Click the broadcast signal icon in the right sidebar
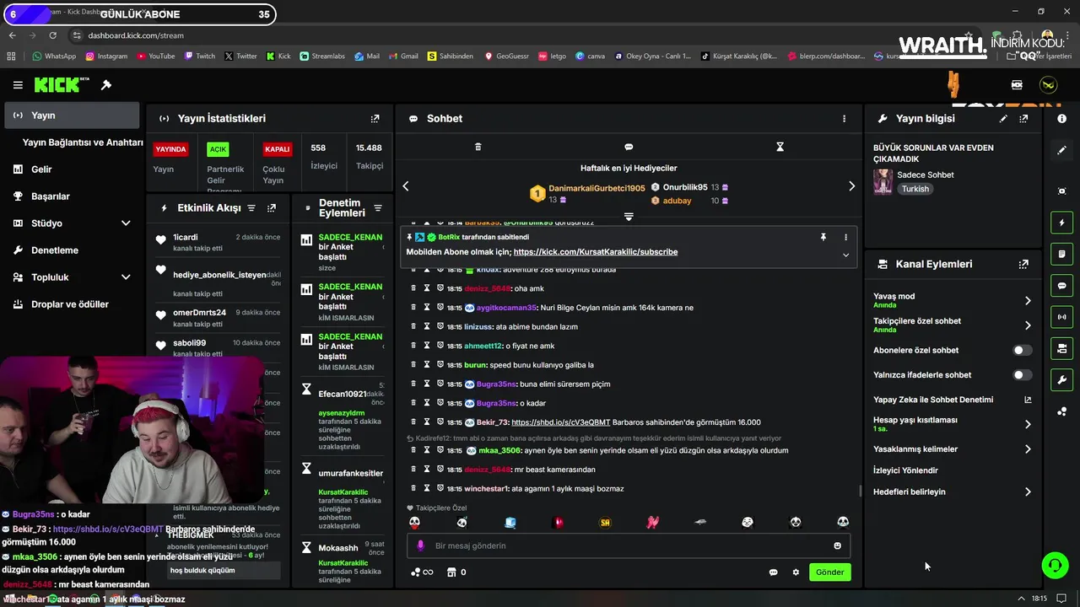This screenshot has width=1080, height=607. (x=1061, y=317)
